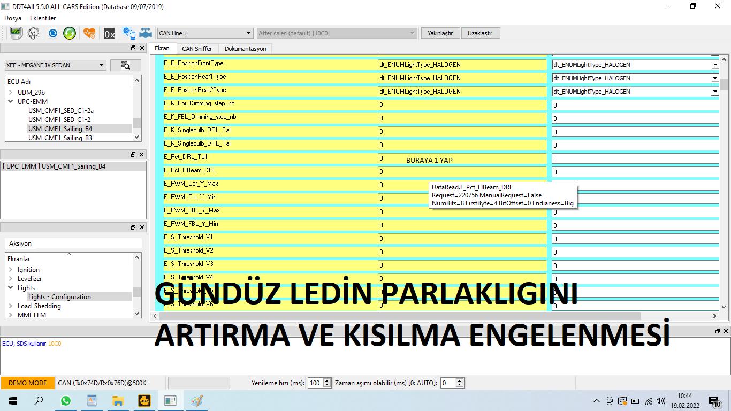Open the Eklentiler menu

43,18
